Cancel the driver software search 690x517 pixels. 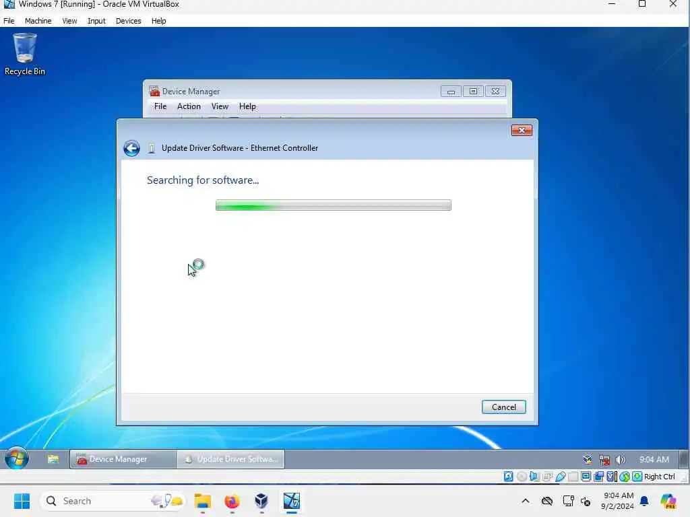coord(503,407)
